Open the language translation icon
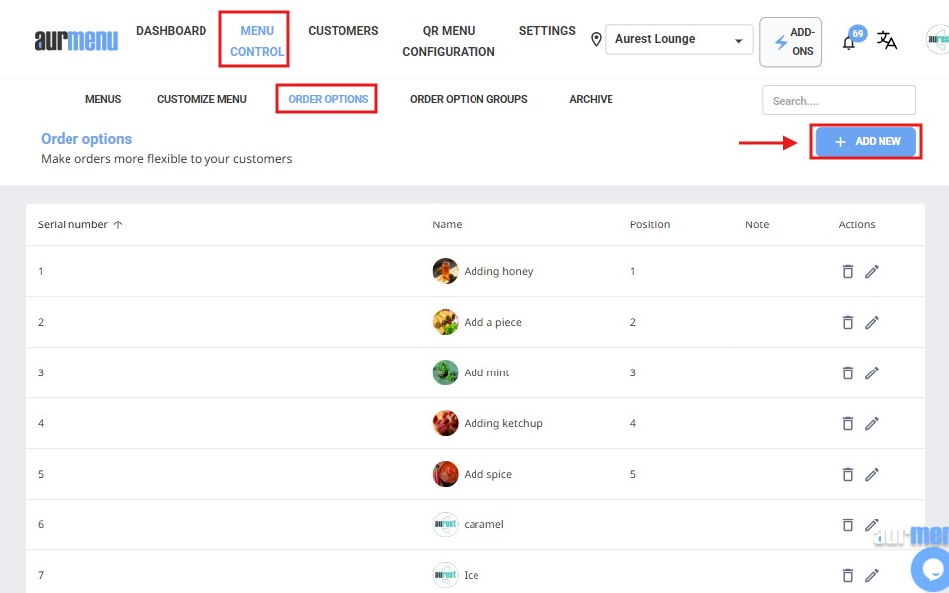949x593 pixels. pos(886,41)
